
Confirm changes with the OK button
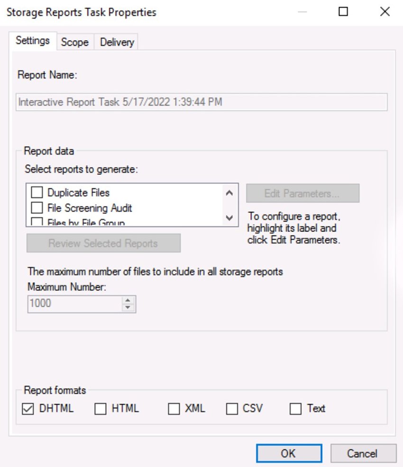pos(288,453)
